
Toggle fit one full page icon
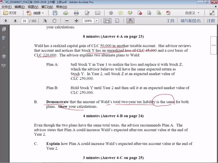point(117,21)
